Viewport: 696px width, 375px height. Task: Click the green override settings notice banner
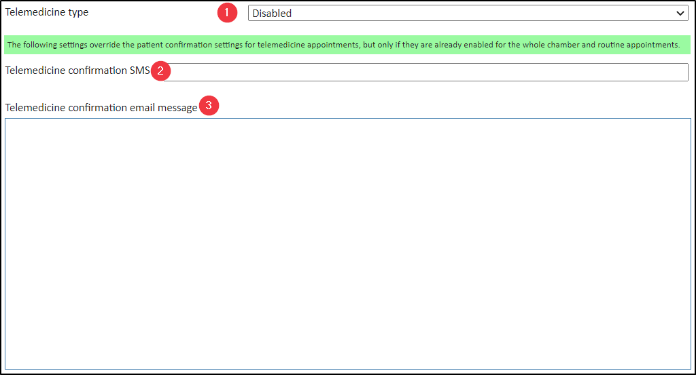pos(347,45)
